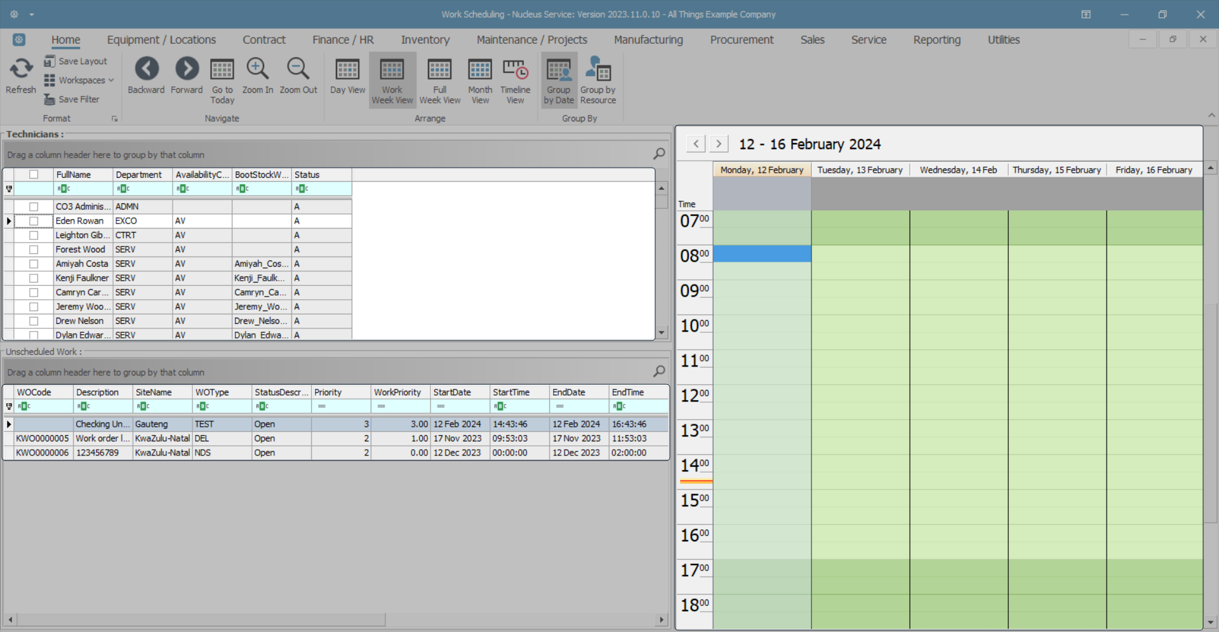Click the Unscheduled Work horizontal scrollbar

[x=201, y=619]
